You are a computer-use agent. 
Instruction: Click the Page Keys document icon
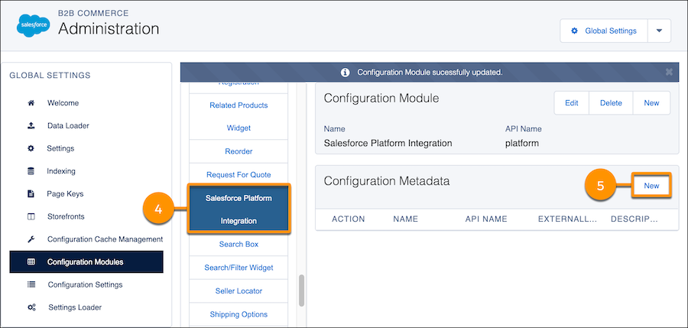(31, 193)
